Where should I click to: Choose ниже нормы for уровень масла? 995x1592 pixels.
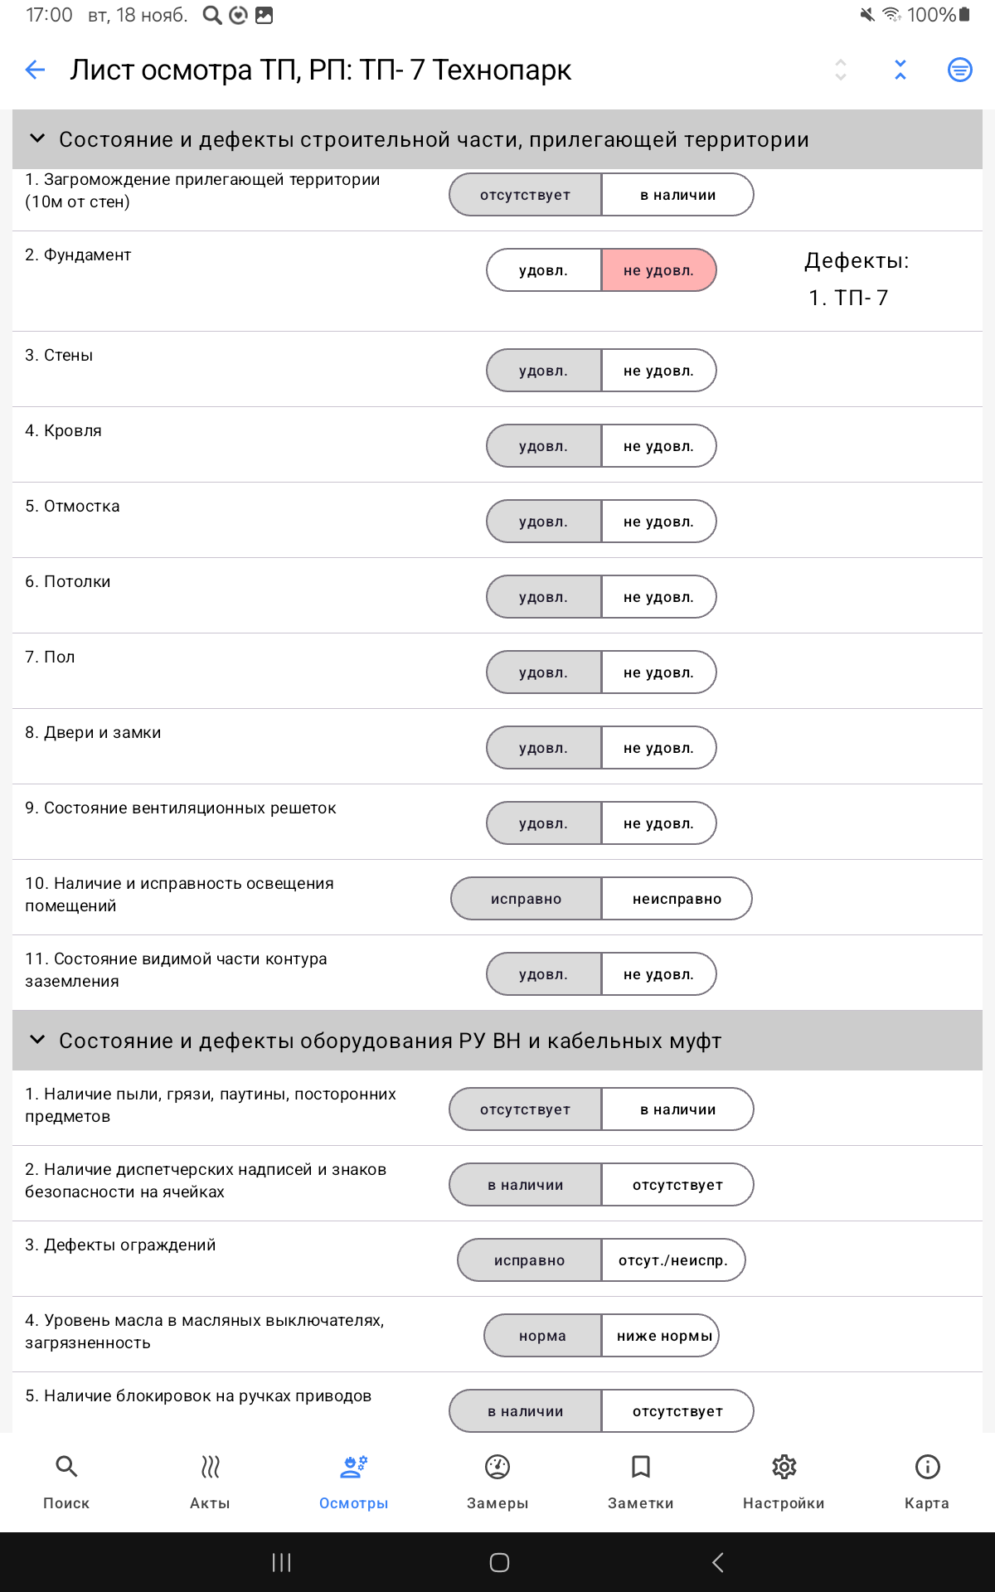point(664,1336)
